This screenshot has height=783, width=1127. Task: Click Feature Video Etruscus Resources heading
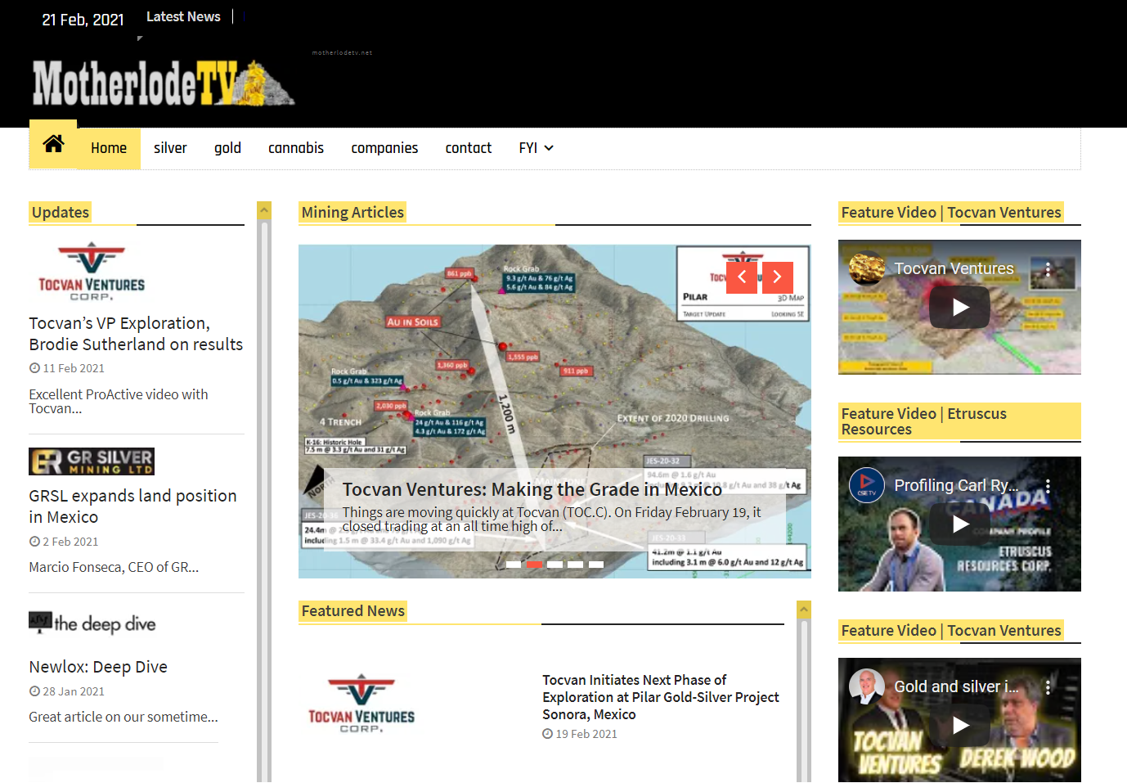pos(959,422)
